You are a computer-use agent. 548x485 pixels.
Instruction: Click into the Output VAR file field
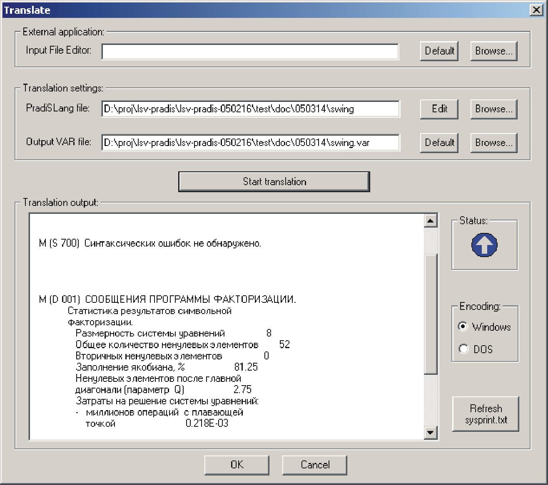point(250,143)
